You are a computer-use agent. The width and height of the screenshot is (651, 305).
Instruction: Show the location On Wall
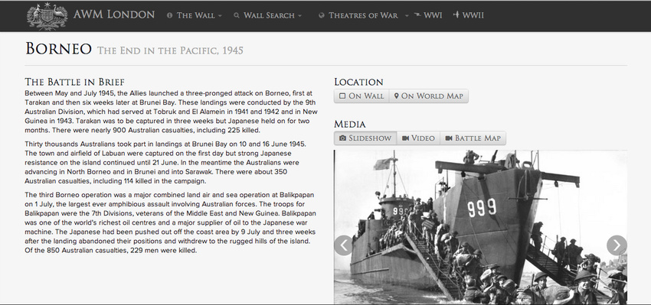361,96
